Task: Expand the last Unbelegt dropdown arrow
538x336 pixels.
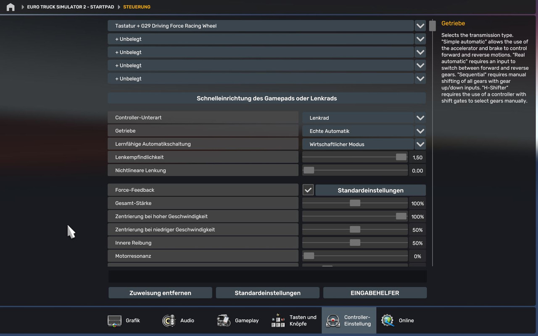Action: [420, 79]
